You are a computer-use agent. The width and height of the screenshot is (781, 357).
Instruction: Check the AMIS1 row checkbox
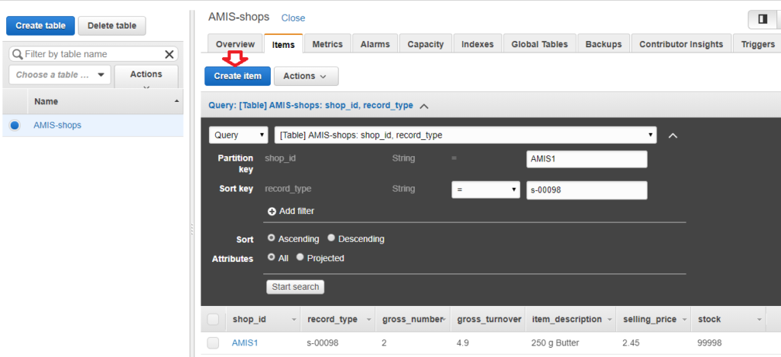(x=213, y=343)
